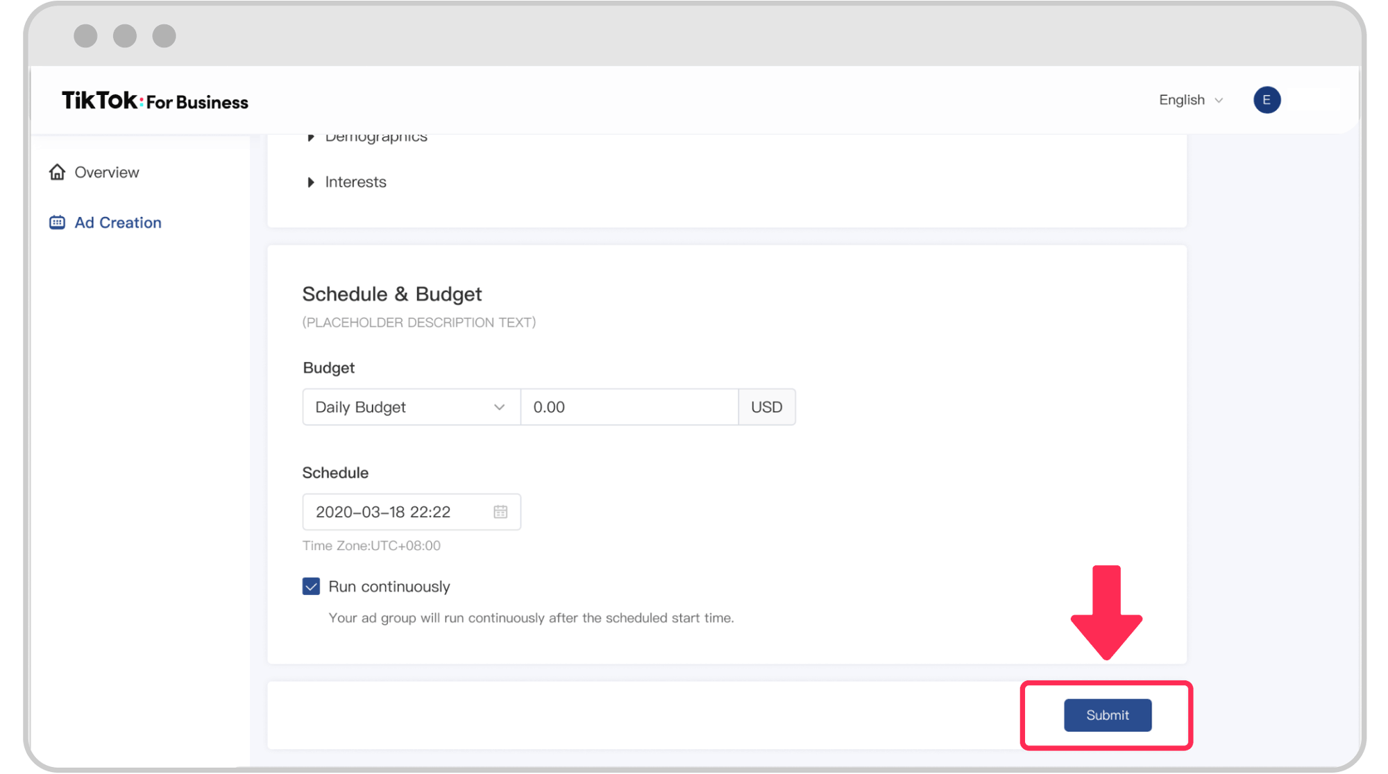
Task: Open the Daily Budget dropdown
Action: [411, 407]
